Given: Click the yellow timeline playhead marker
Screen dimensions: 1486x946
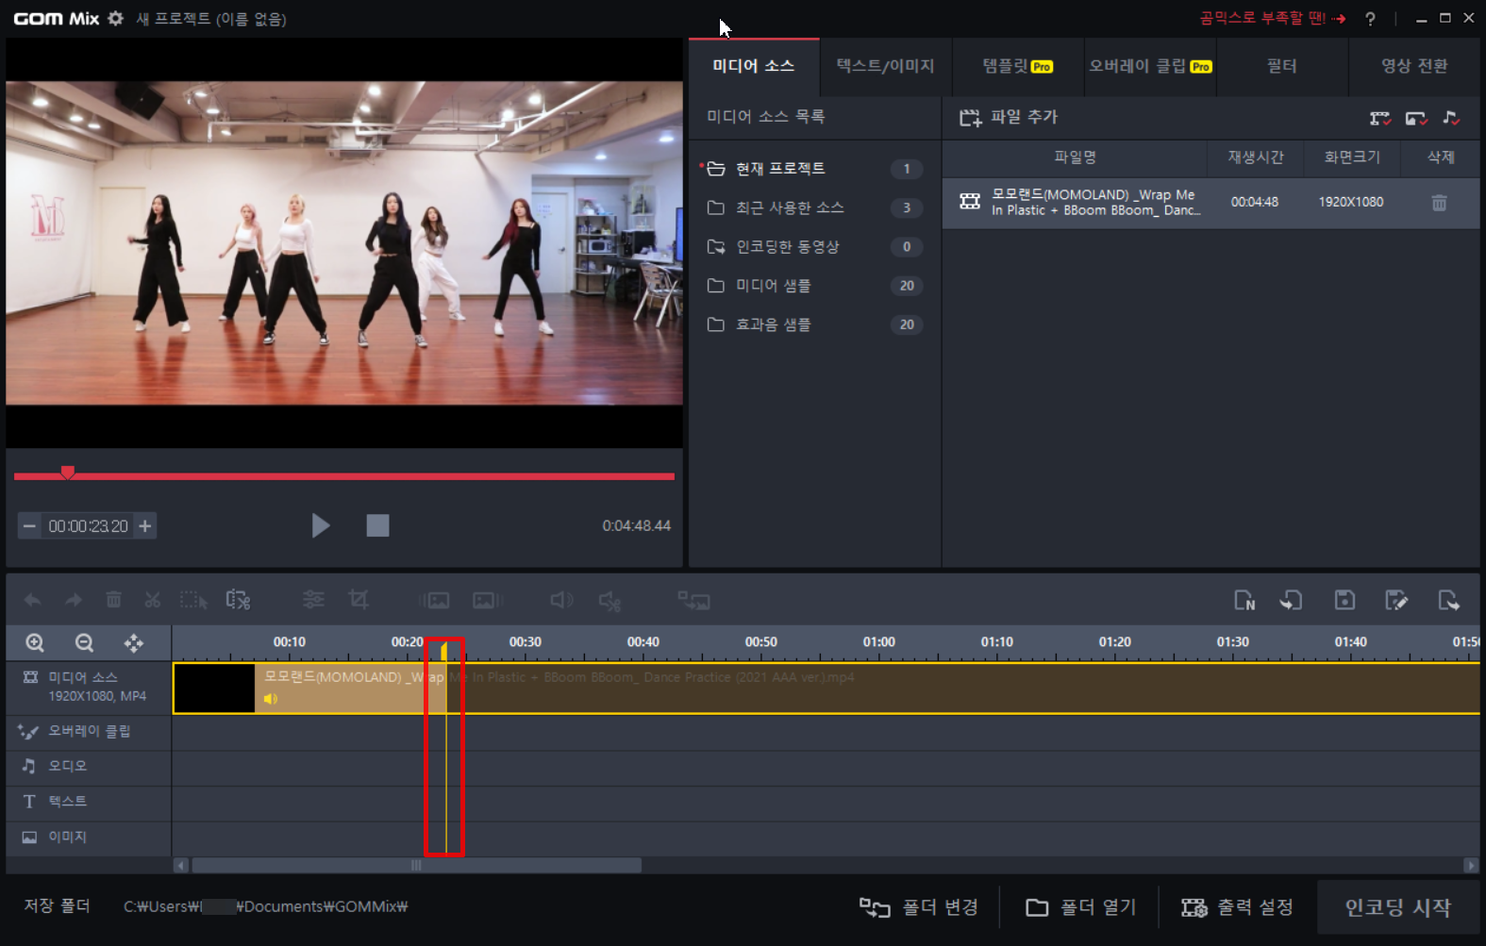Looking at the screenshot, I should (444, 651).
